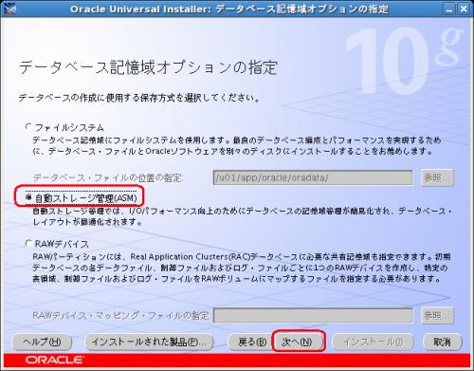Click the database file location input field
Screen dimensions: 474x371
(x=313, y=177)
